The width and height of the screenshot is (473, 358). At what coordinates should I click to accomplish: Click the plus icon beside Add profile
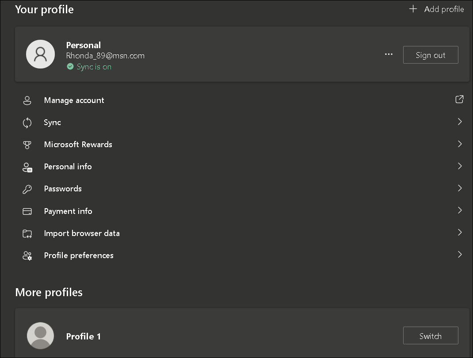click(x=412, y=8)
